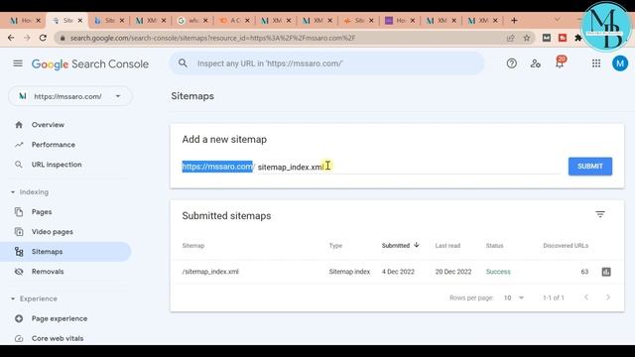Click the site lock icon in address bar
Image resolution: width=635 pixels, height=357 pixels.
tap(62, 38)
